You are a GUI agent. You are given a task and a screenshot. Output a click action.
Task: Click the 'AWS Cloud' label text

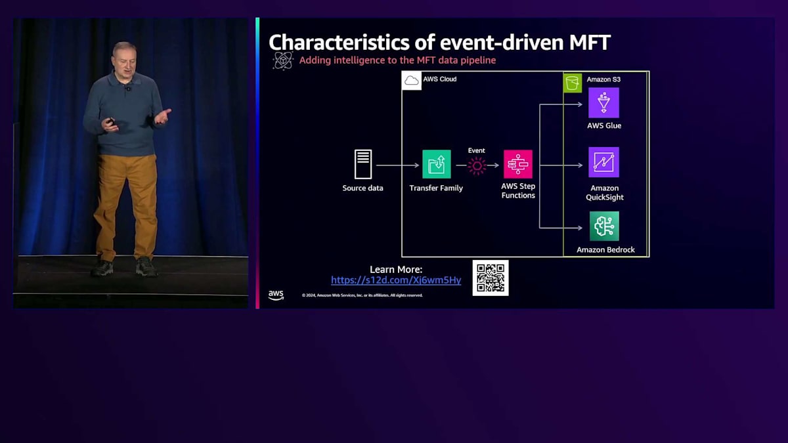coord(439,79)
